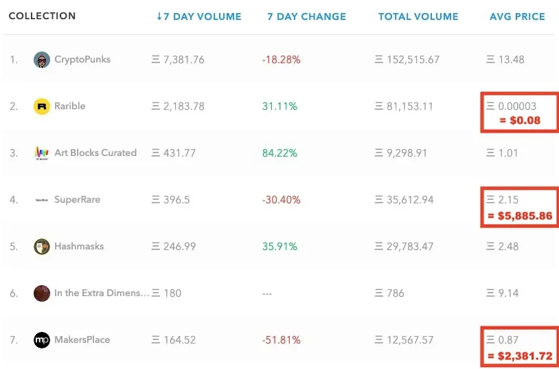Click the truncated In the Extra Dimens… name
This screenshot has width=559, height=369.
pyautogui.click(x=102, y=293)
